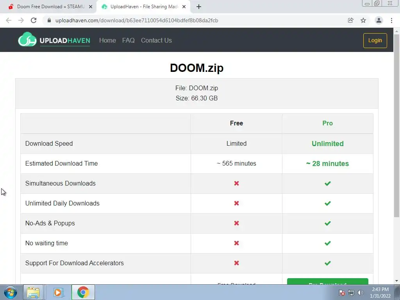Click the 'Limited' speed value
Screen dimensions: 400x300
tap(236, 144)
